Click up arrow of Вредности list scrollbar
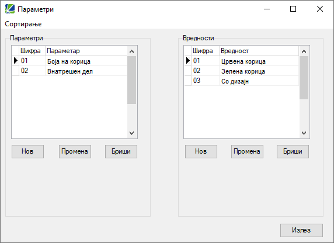Viewport: 334px width, 243px height. click(x=304, y=51)
